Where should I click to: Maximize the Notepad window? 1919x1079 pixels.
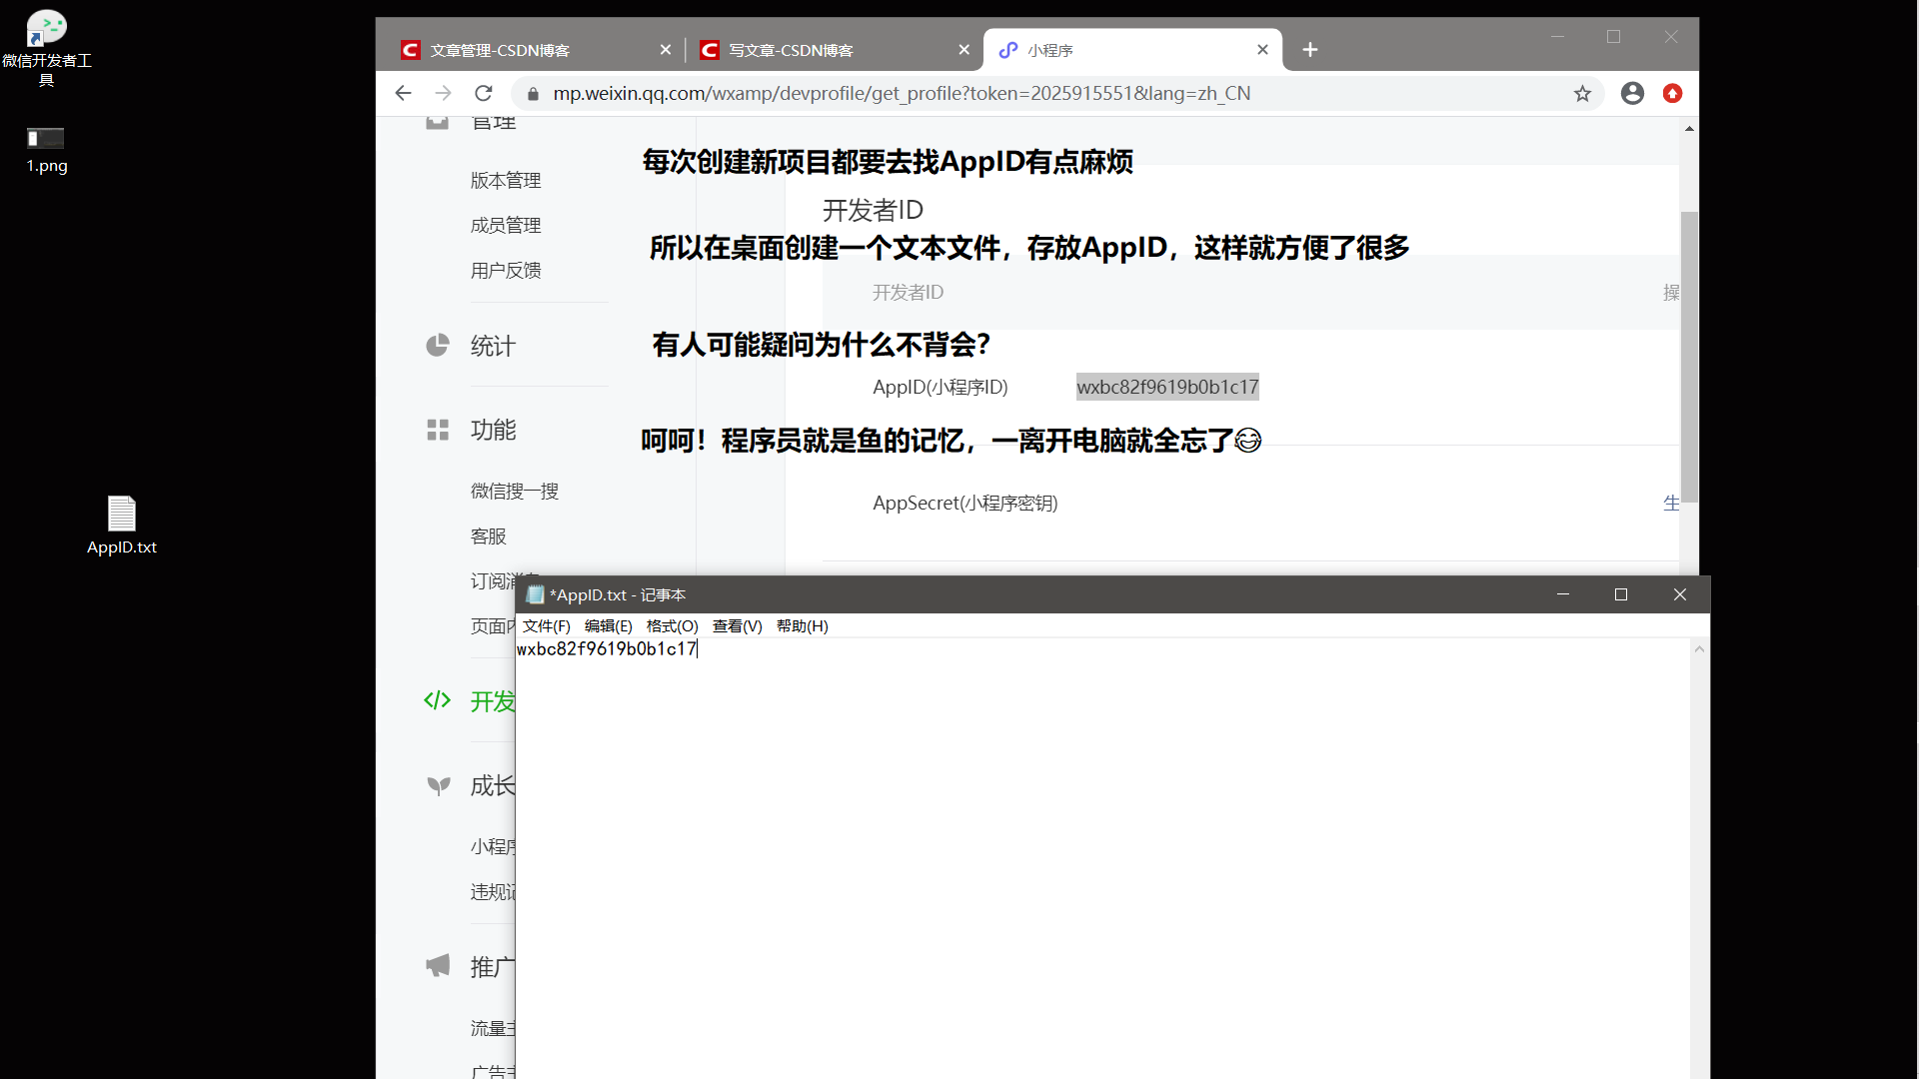pyautogui.click(x=1621, y=594)
